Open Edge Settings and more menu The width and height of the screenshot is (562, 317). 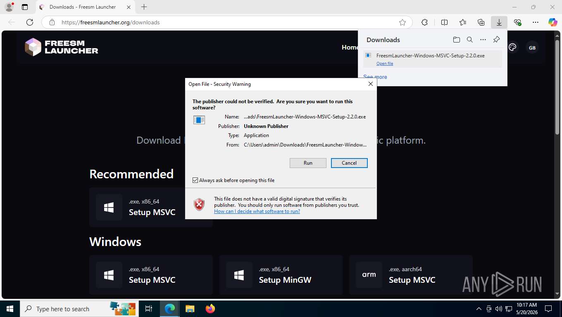[x=536, y=22]
